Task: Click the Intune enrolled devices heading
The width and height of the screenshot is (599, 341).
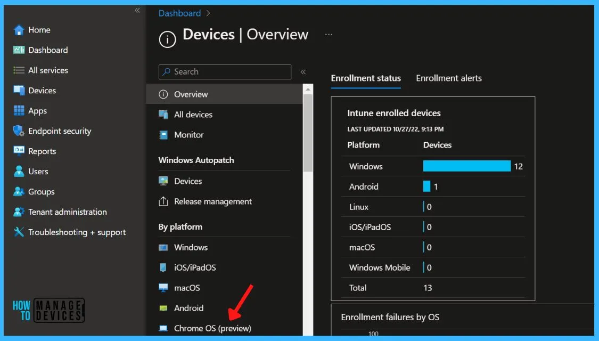Action: 394,113
